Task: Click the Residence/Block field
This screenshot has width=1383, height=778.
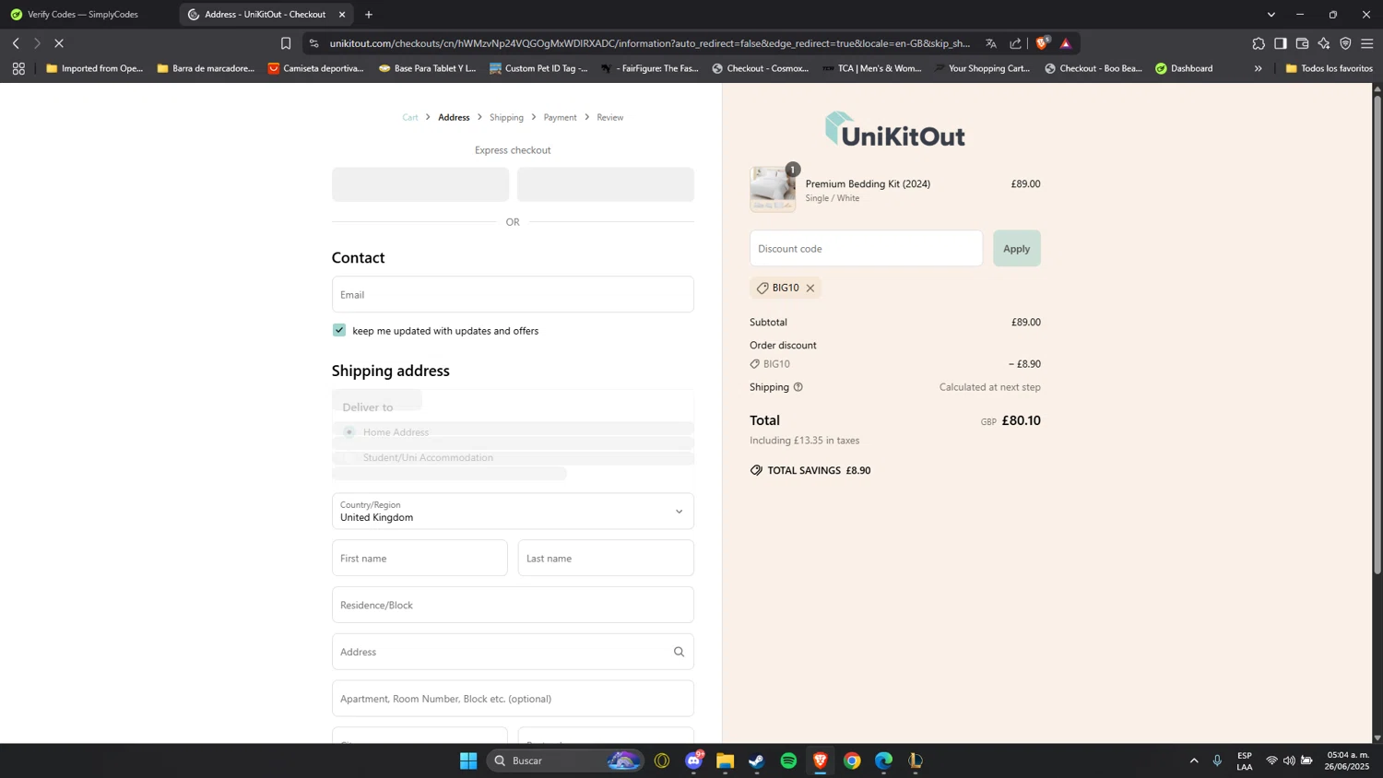Action: (x=513, y=605)
